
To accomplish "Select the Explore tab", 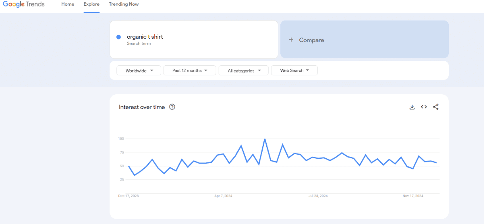I will click(x=91, y=4).
